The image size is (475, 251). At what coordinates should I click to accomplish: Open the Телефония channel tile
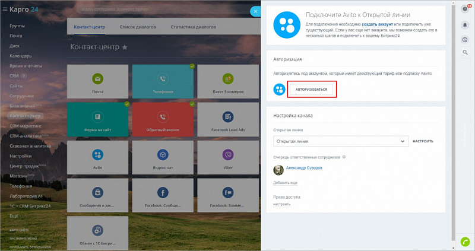tap(163, 81)
